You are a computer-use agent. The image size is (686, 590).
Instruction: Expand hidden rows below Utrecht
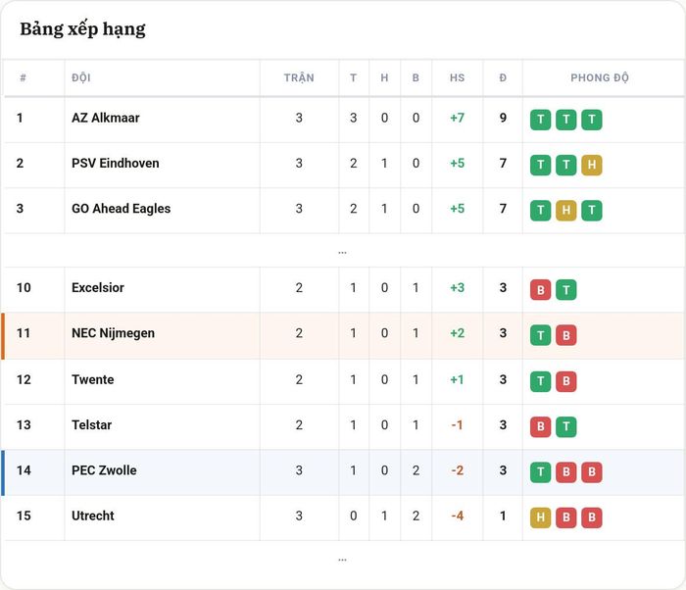pyautogui.click(x=343, y=560)
